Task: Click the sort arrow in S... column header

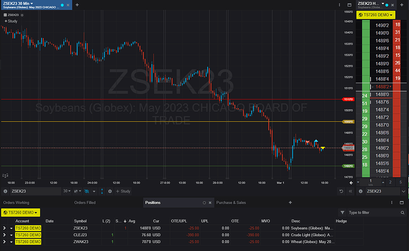Action: tap(125, 221)
